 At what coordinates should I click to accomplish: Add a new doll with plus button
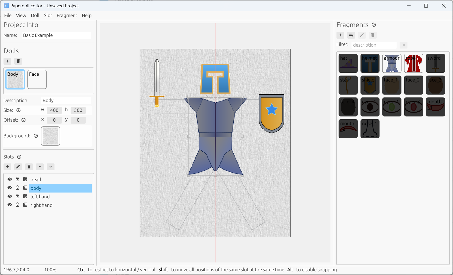pyautogui.click(x=8, y=61)
